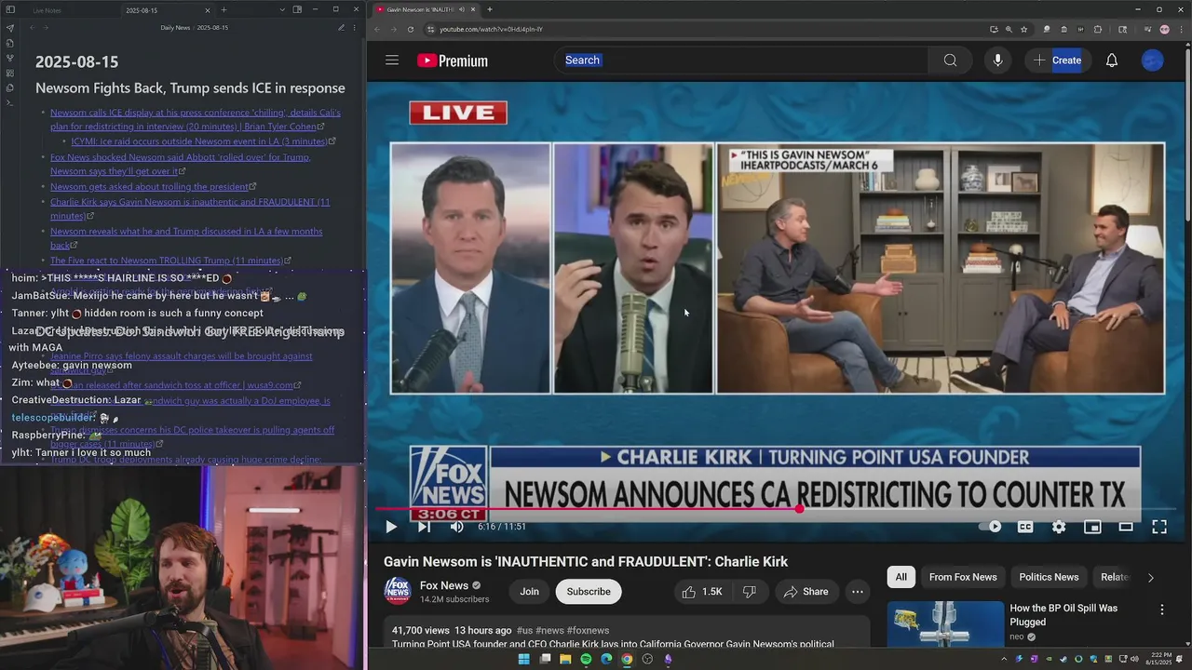This screenshot has width=1192, height=670.
Task: Open Obsidian note more options menu
Action: pyautogui.click(x=356, y=28)
